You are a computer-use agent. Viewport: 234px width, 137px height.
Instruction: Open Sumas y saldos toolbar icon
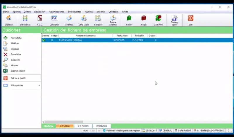point(174,20)
